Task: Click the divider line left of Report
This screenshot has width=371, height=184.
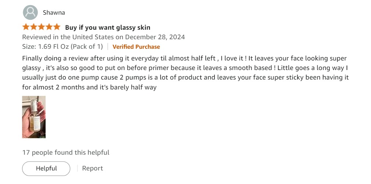Action: pos(77,169)
